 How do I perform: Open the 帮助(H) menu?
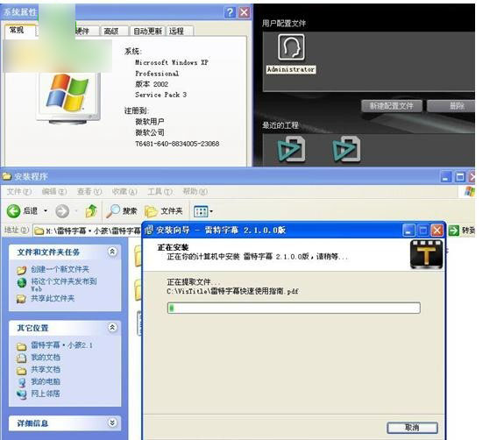(x=195, y=192)
